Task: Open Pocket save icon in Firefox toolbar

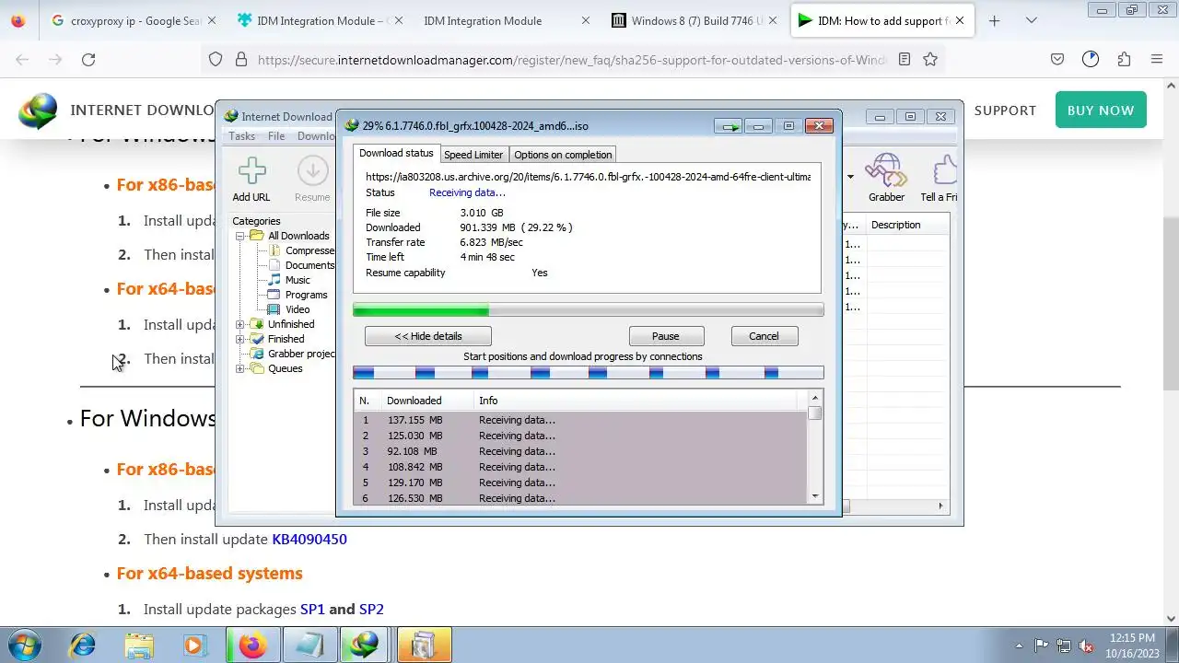Action: 1057,59
